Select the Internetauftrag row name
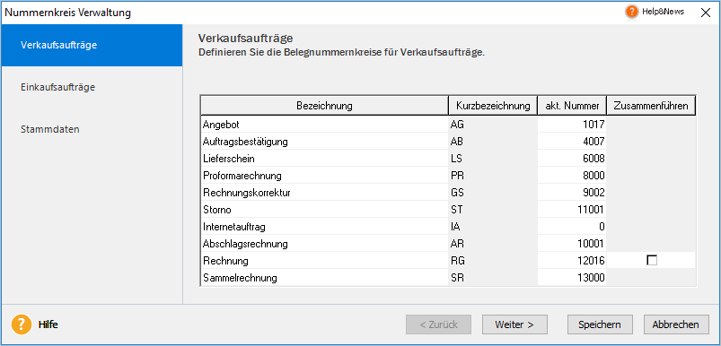 tap(325, 227)
